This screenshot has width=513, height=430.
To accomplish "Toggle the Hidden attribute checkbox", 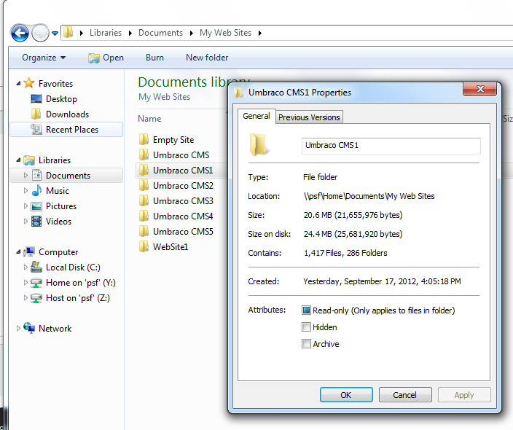I will [x=306, y=327].
